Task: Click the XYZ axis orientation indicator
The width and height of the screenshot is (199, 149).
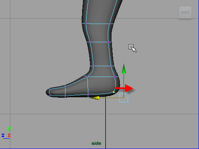Action: [6, 133]
